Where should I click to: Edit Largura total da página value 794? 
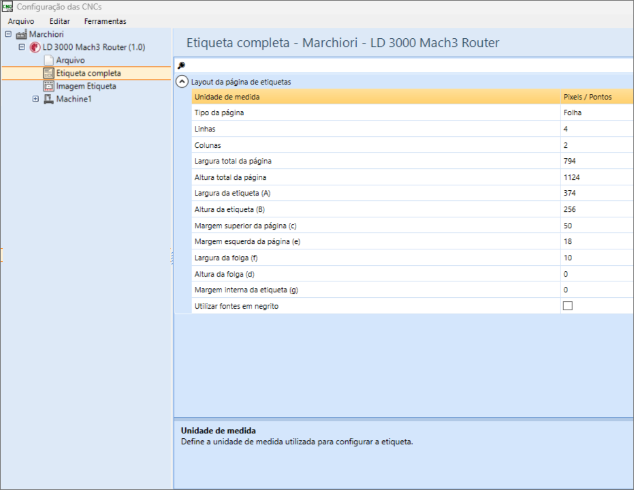tap(597, 161)
